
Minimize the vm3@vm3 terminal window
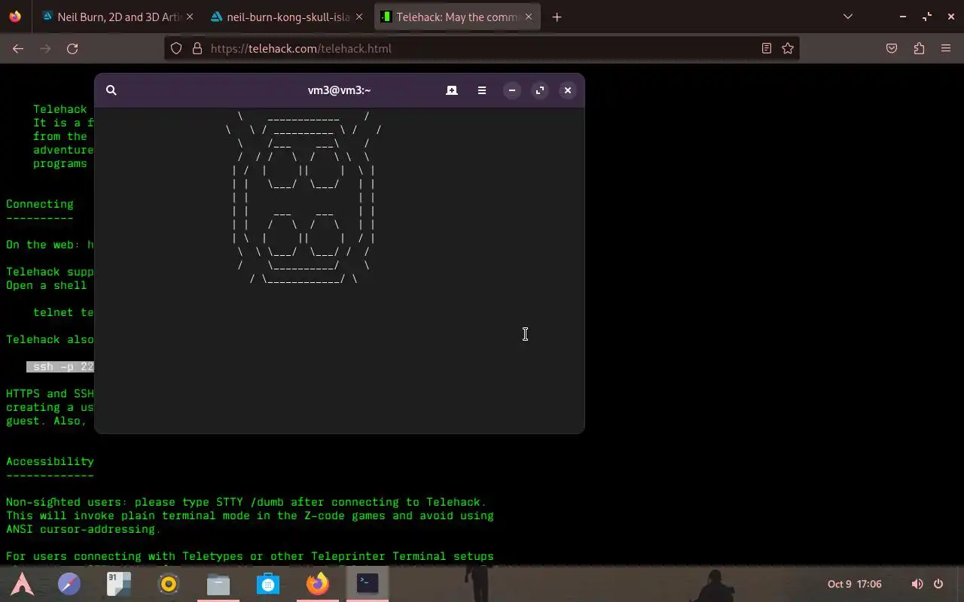[x=512, y=90]
